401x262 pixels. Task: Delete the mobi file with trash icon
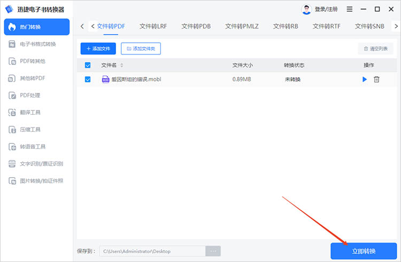point(376,80)
